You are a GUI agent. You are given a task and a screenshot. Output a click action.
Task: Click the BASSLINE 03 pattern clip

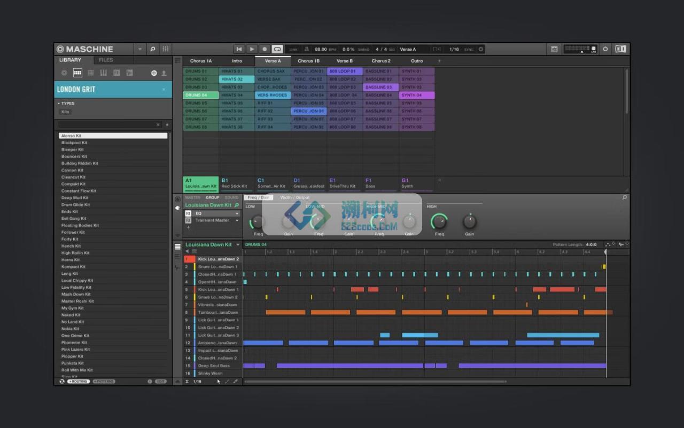[x=381, y=87]
